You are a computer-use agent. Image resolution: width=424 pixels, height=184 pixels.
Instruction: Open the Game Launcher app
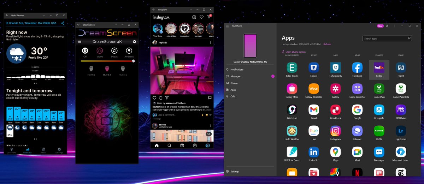tap(357, 89)
